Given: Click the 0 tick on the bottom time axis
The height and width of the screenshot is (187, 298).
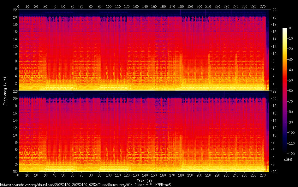Looking at the screenshot, I should [x=18, y=175].
